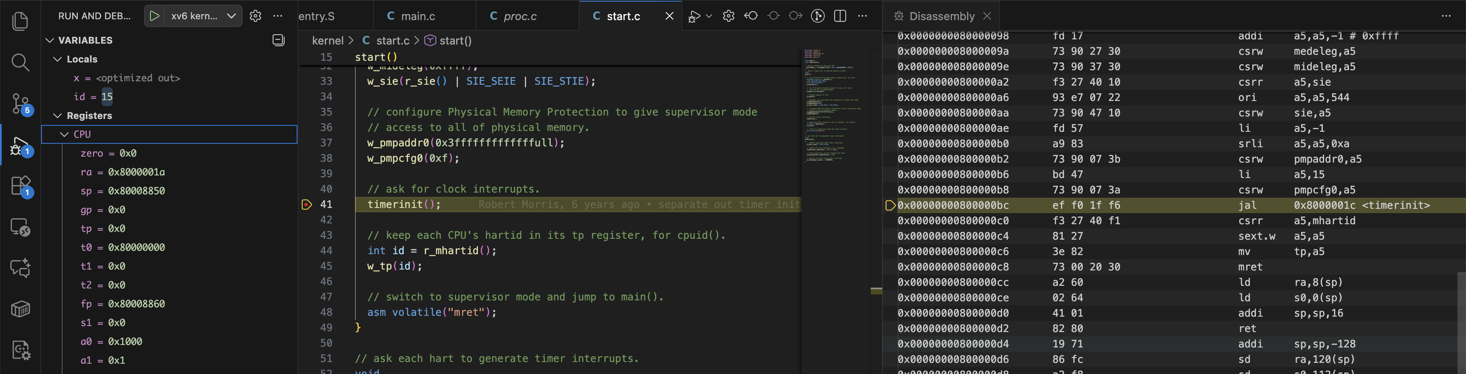The image size is (1466, 374).
Task: Open the Extensions view icon
Action: pos(21,187)
